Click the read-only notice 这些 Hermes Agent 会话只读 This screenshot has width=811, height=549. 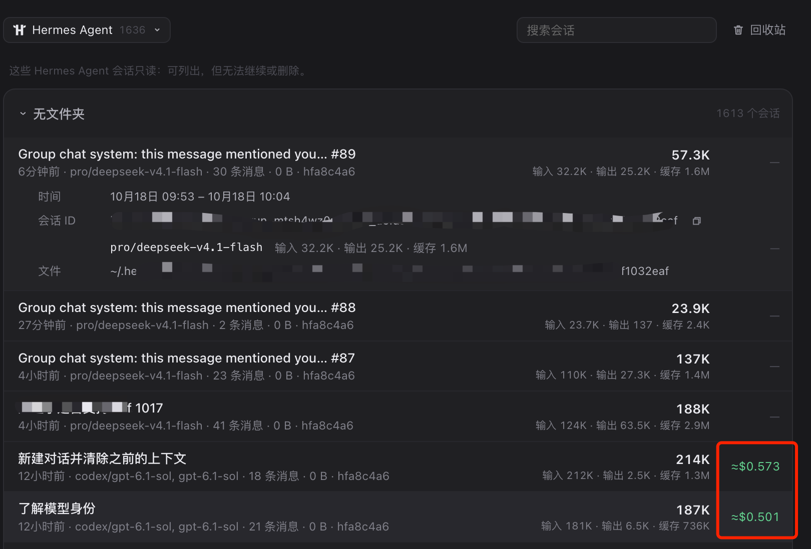pos(159,70)
